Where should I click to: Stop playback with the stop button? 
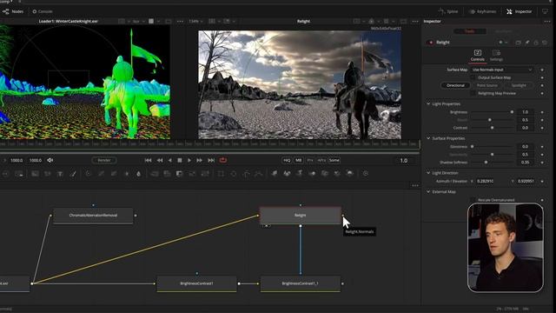[x=180, y=160]
